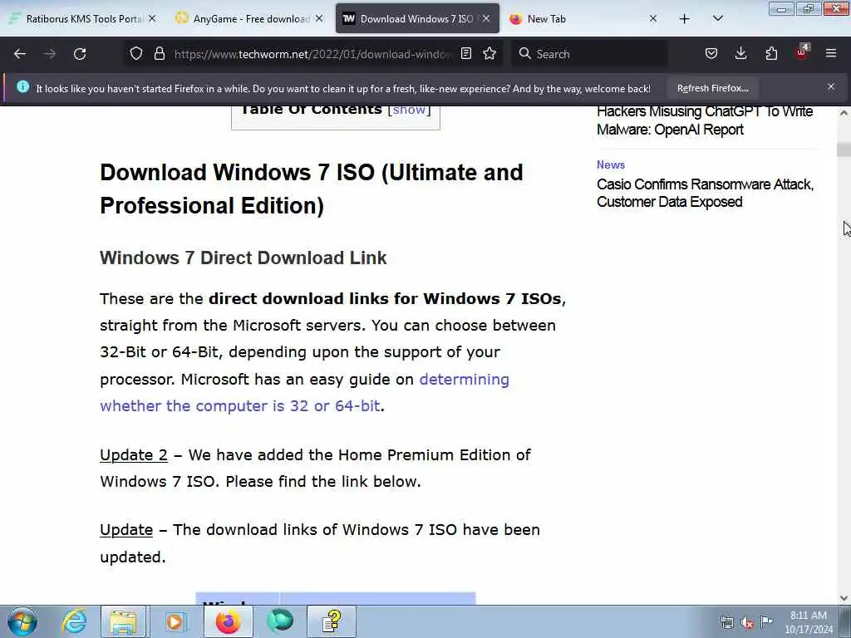Viewport: 851px width, 638px height.
Task: Click the underlined Update text
Action: pyautogui.click(x=126, y=529)
